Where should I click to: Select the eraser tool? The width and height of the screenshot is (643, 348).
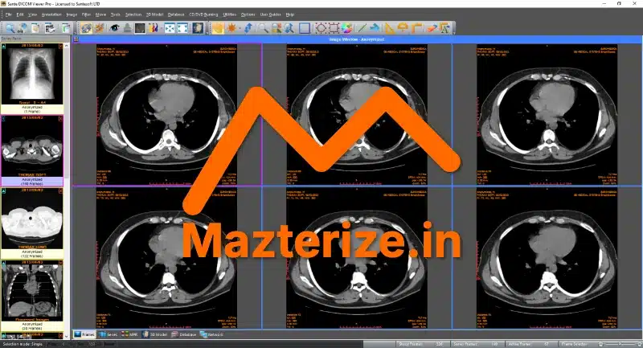(432, 28)
